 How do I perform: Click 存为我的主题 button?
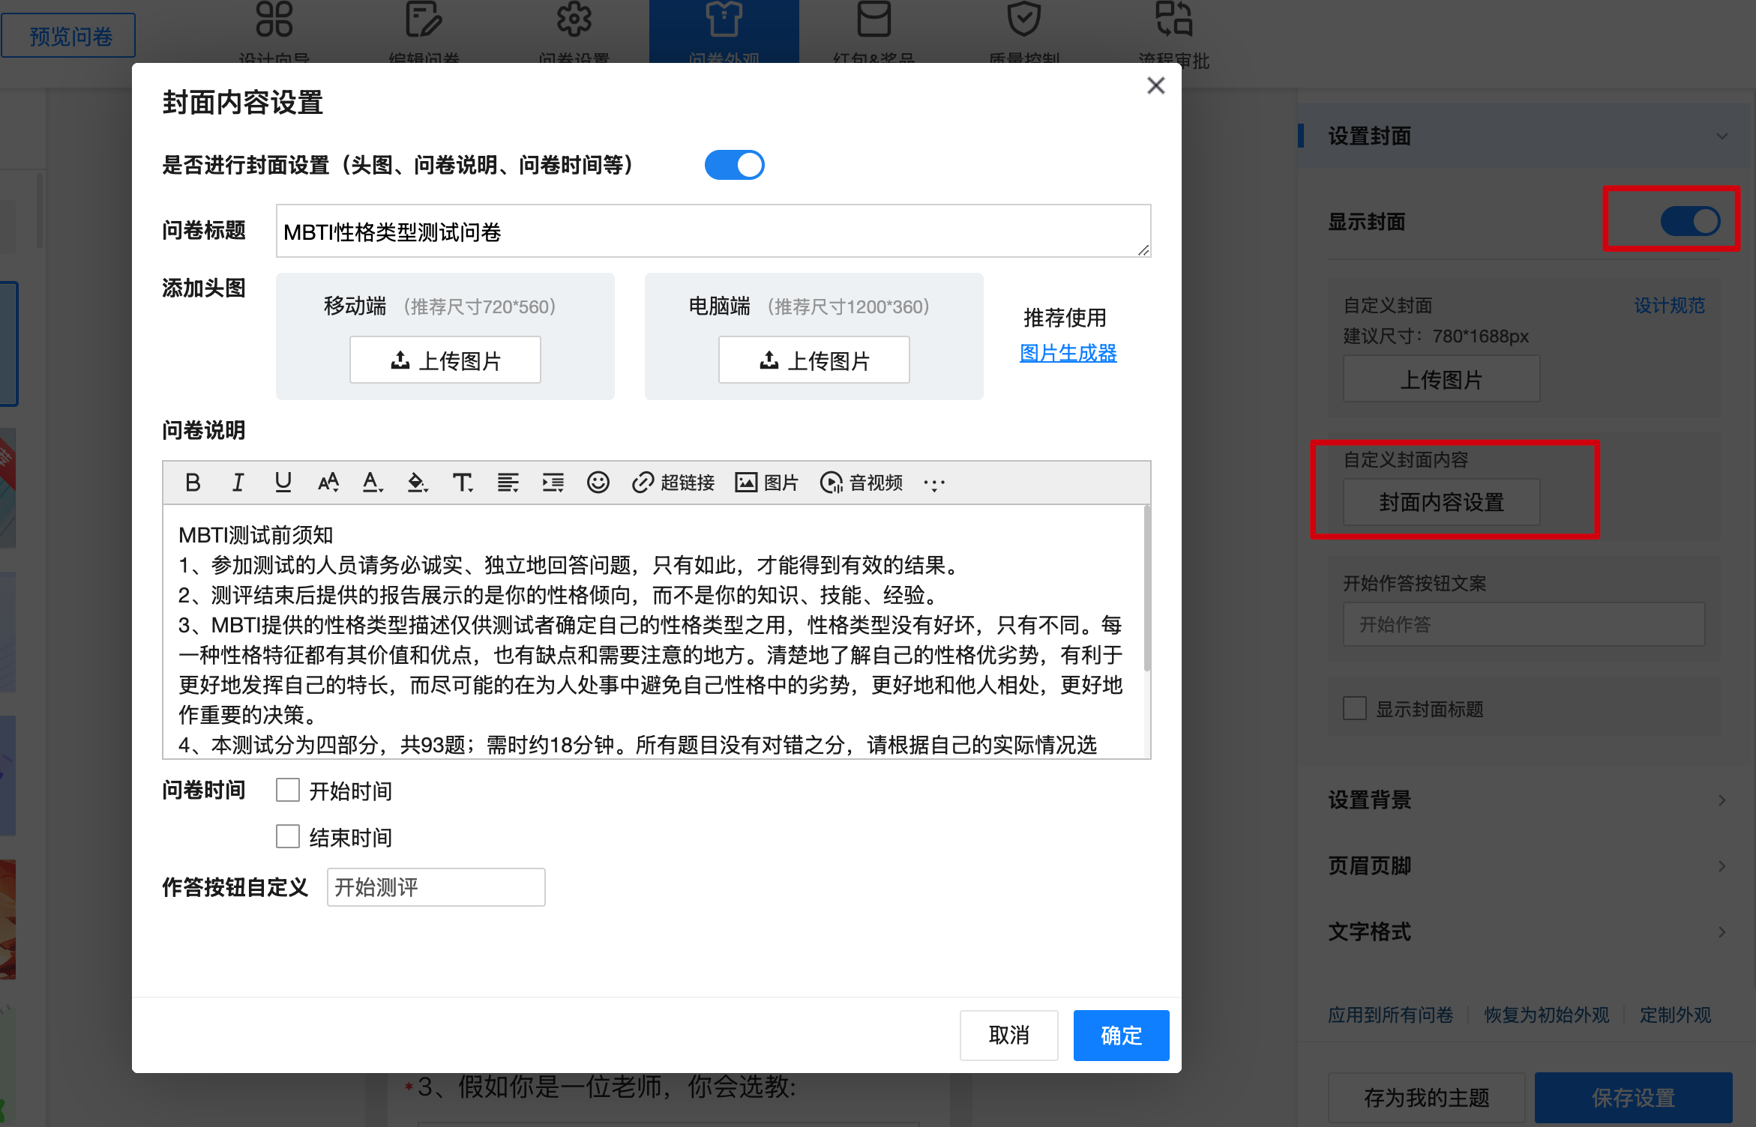click(1426, 1097)
